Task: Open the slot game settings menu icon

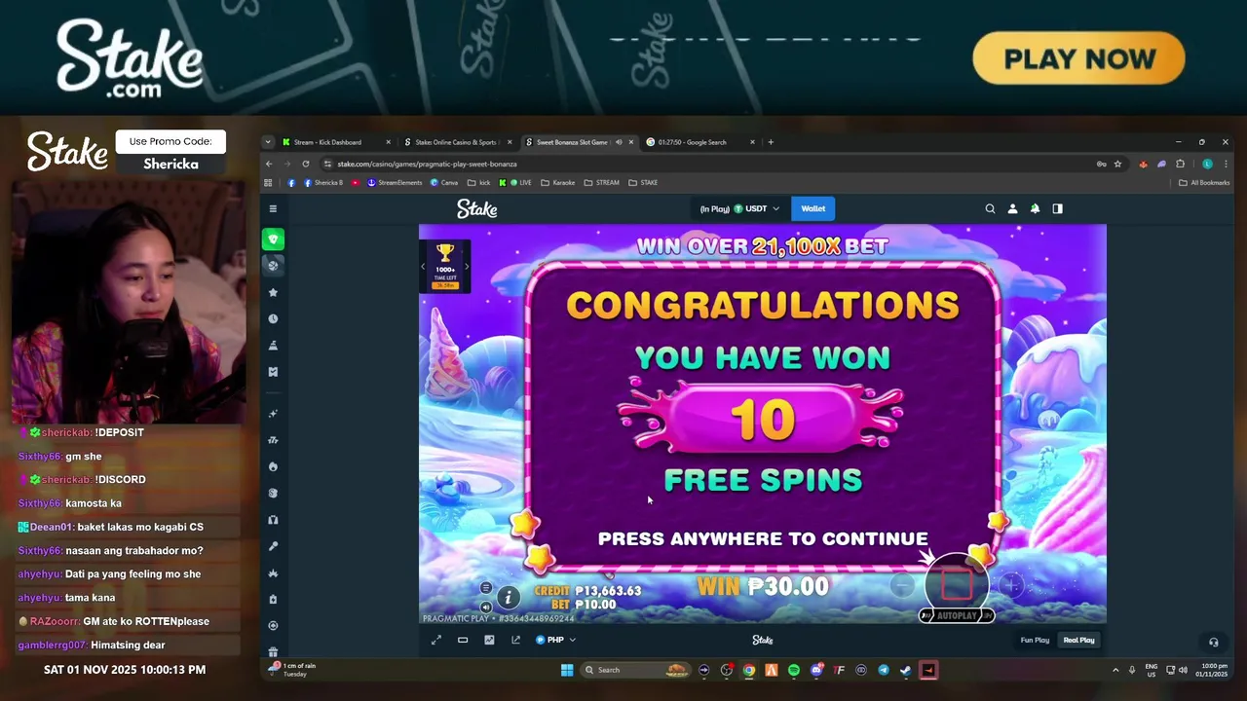Action: tap(486, 588)
